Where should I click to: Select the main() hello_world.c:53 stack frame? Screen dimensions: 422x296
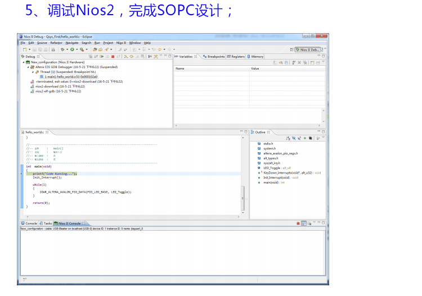(x=69, y=77)
